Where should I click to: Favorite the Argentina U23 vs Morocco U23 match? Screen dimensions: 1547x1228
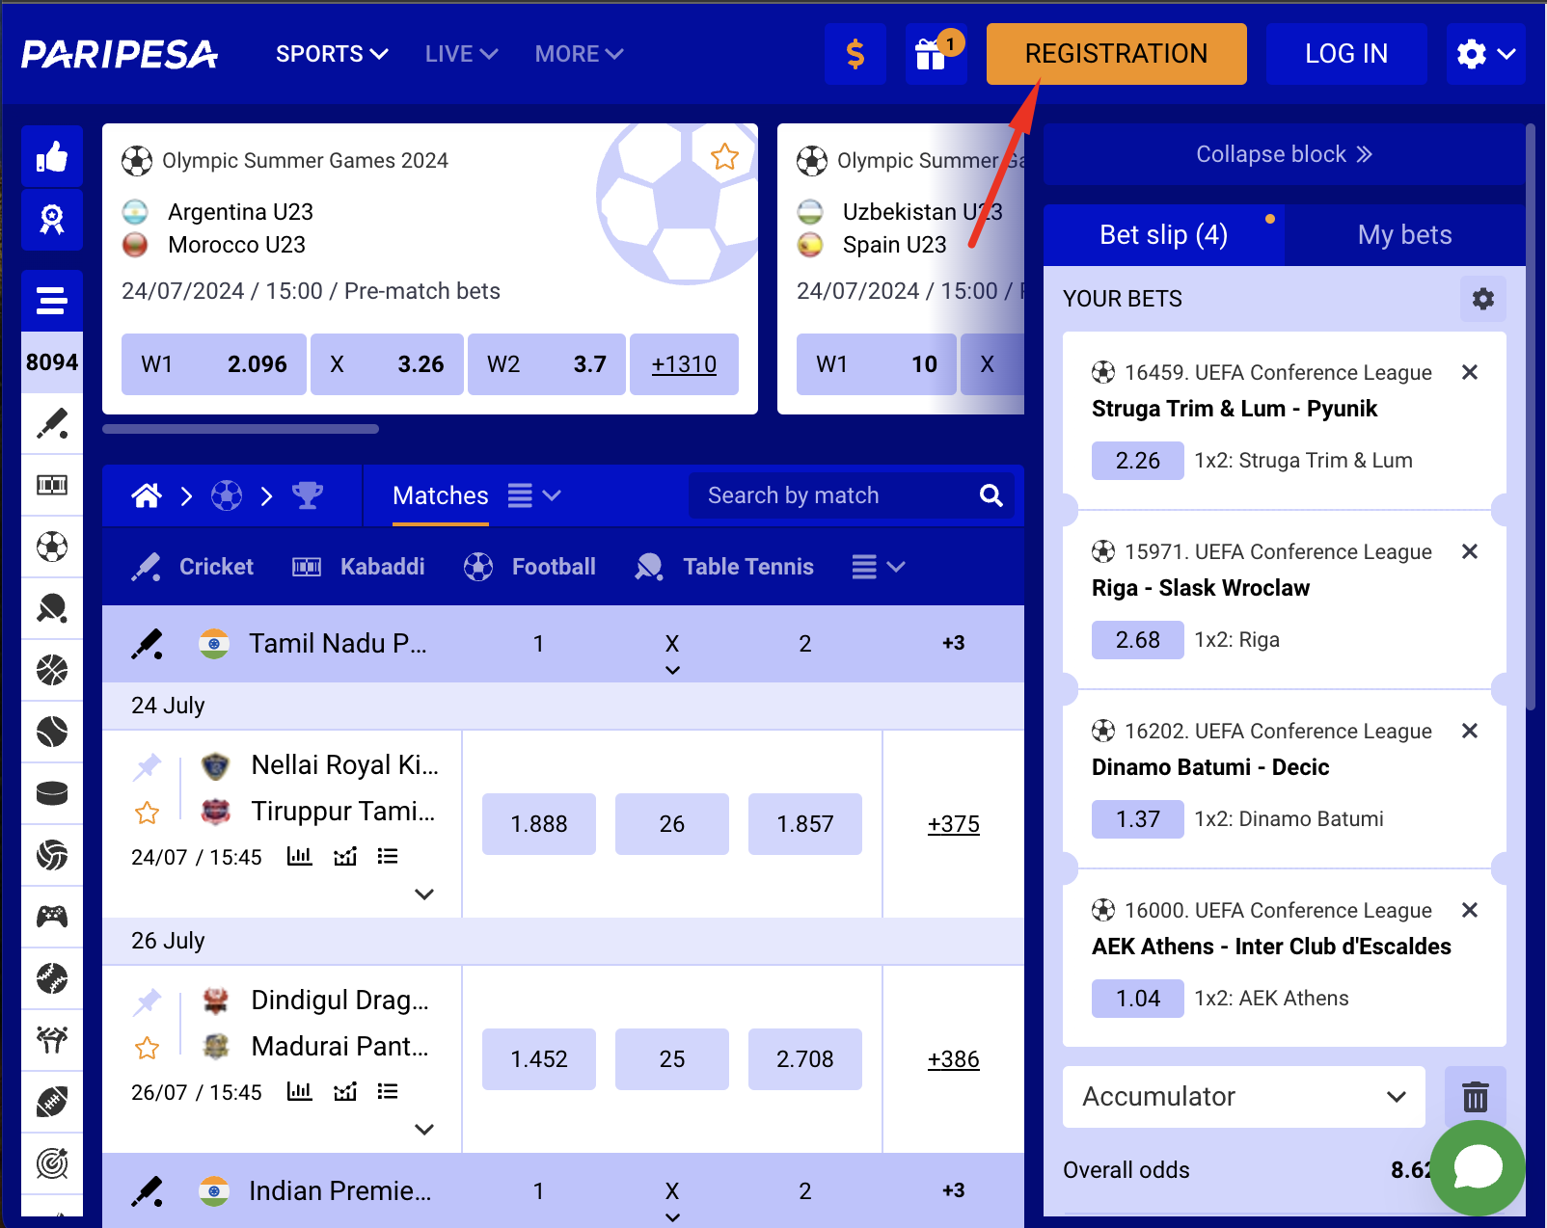[725, 156]
